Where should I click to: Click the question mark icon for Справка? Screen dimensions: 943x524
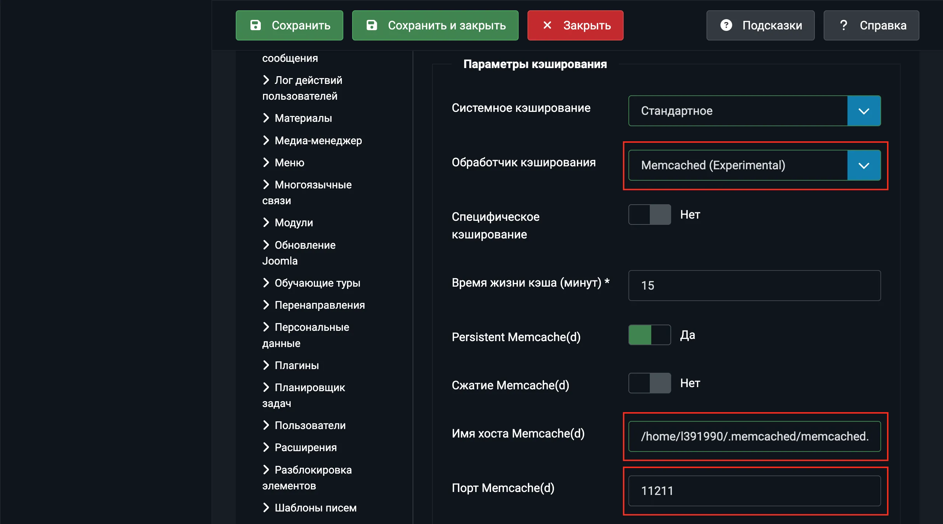pos(844,25)
